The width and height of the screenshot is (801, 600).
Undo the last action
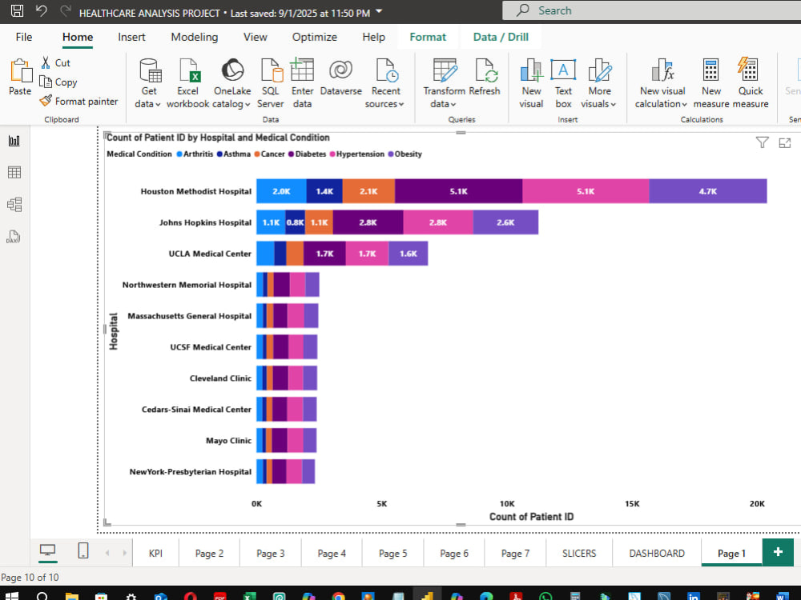click(x=42, y=10)
